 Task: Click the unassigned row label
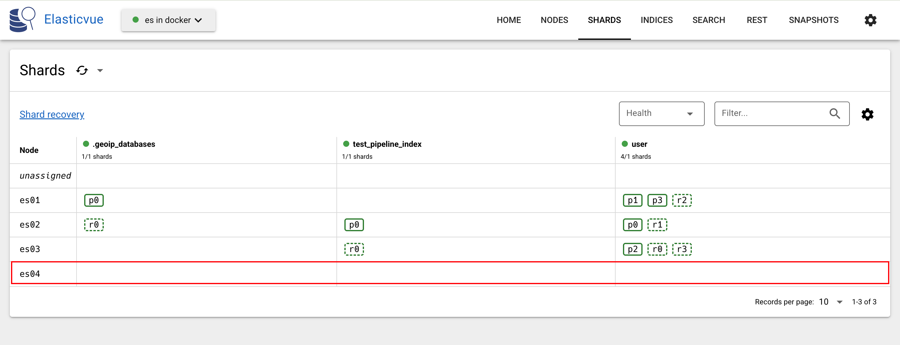point(45,176)
